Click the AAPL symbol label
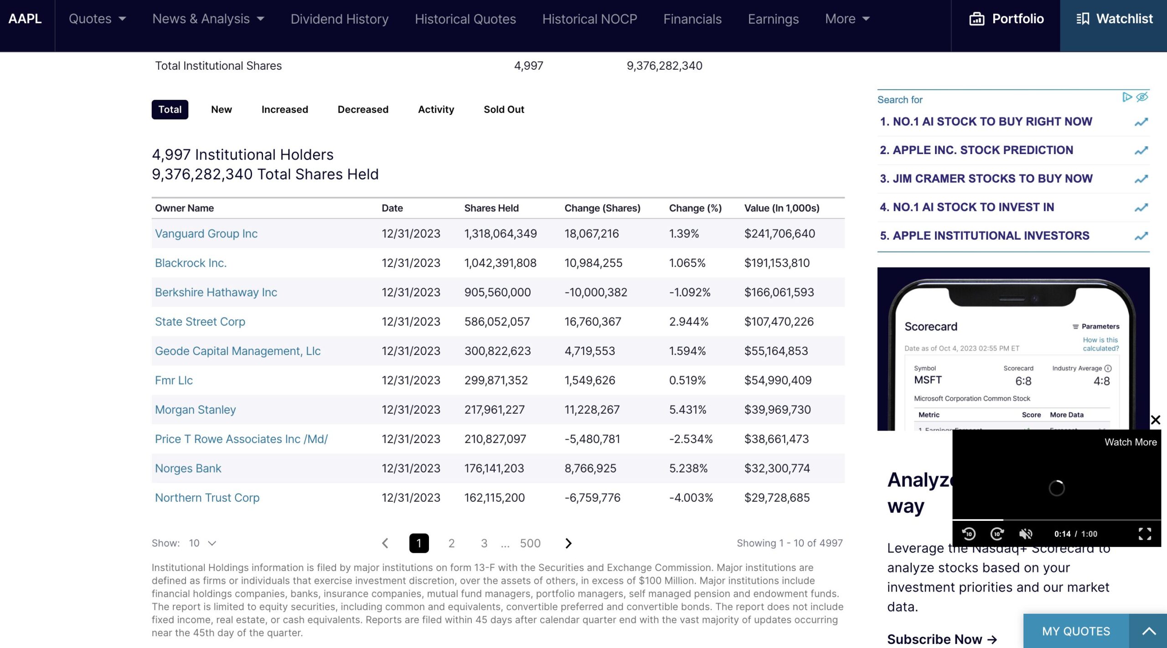 [x=25, y=19]
